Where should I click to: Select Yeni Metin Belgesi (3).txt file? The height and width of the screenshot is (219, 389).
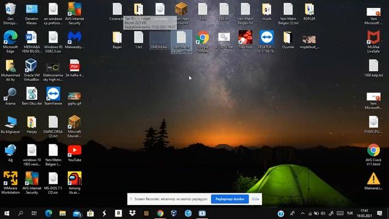coord(288,13)
